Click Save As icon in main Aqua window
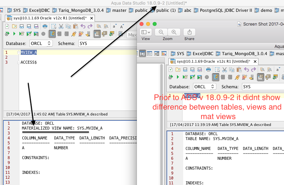The height and width of the screenshot is (185, 284). (x=29, y=27)
